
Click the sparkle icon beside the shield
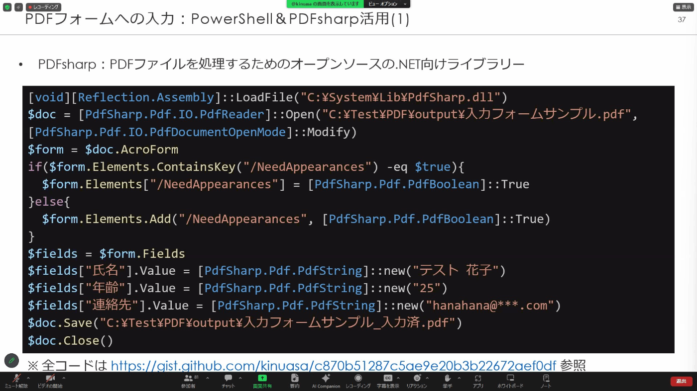[x=18, y=7]
